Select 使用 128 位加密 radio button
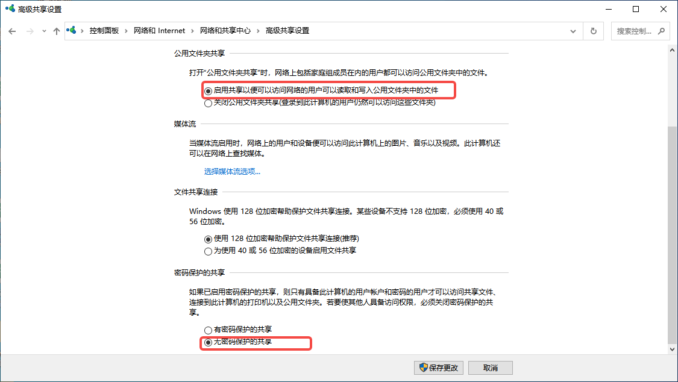This screenshot has height=382, width=678. pyautogui.click(x=208, y=239)
